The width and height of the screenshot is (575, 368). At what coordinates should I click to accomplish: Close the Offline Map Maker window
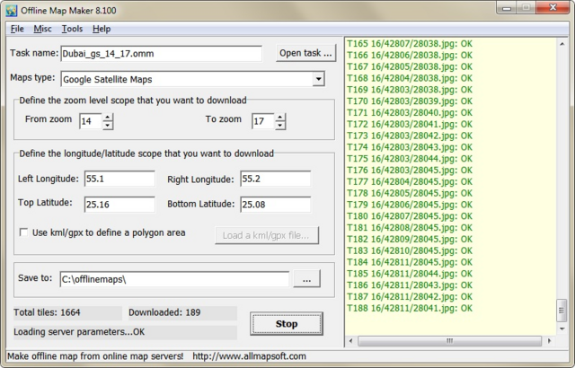[553, 8]
